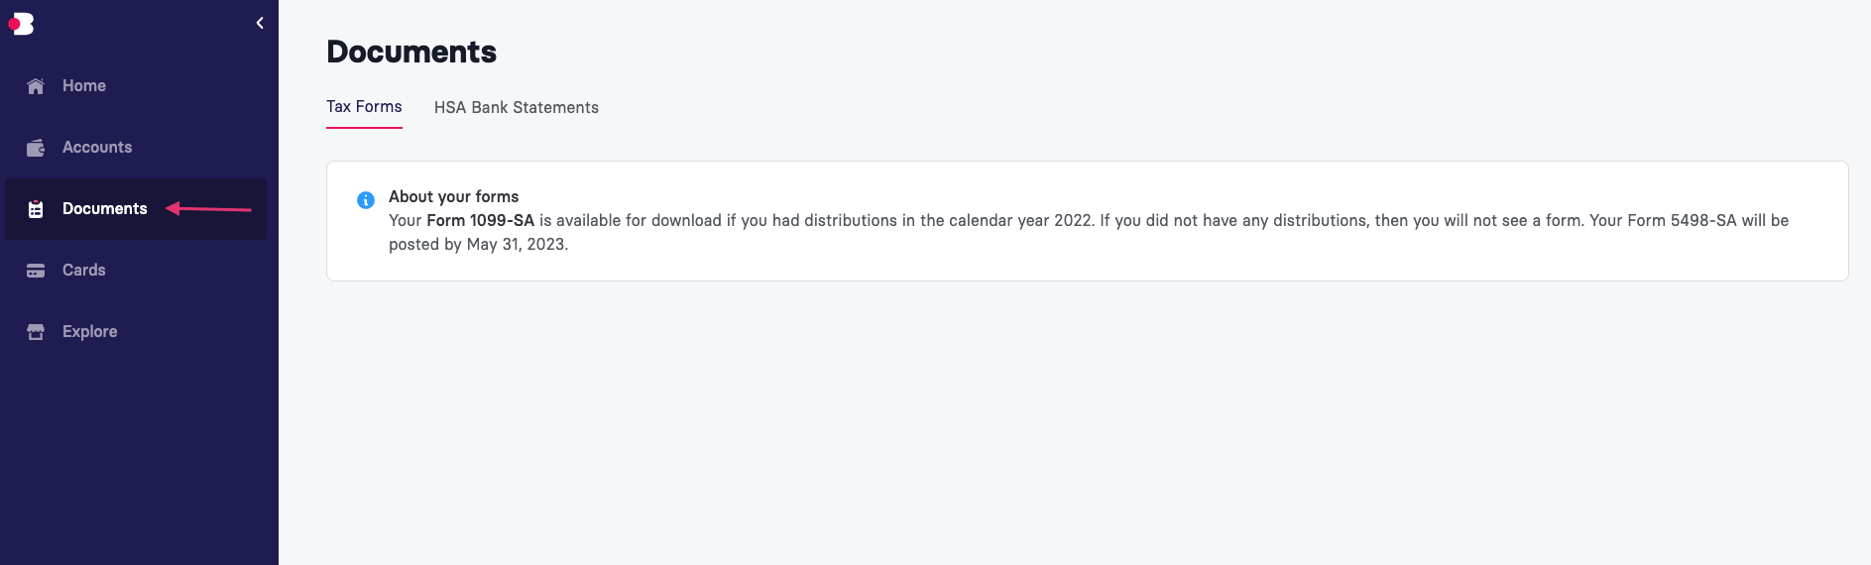1871x565 pixels.
Task: Open the Home menu item
Action: (136, 86)
